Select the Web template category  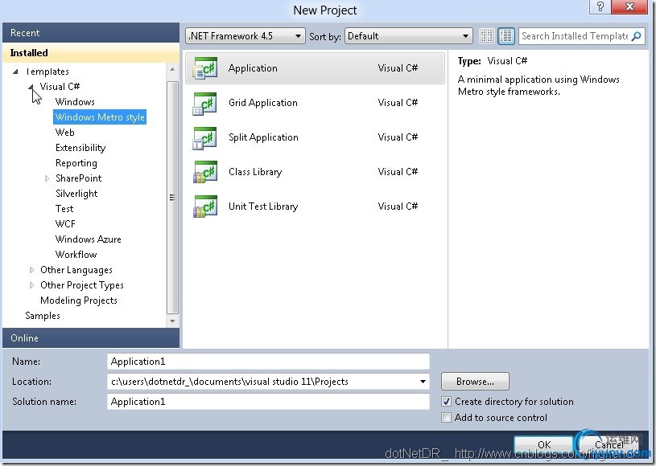click(65, 133)
